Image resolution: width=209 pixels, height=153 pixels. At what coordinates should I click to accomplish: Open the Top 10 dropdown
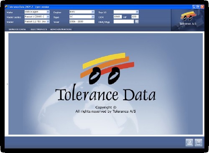(x=126, y=12)
